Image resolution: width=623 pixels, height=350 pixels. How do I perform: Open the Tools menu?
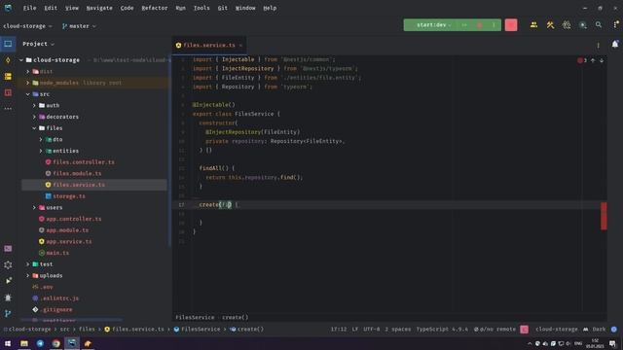202,8
